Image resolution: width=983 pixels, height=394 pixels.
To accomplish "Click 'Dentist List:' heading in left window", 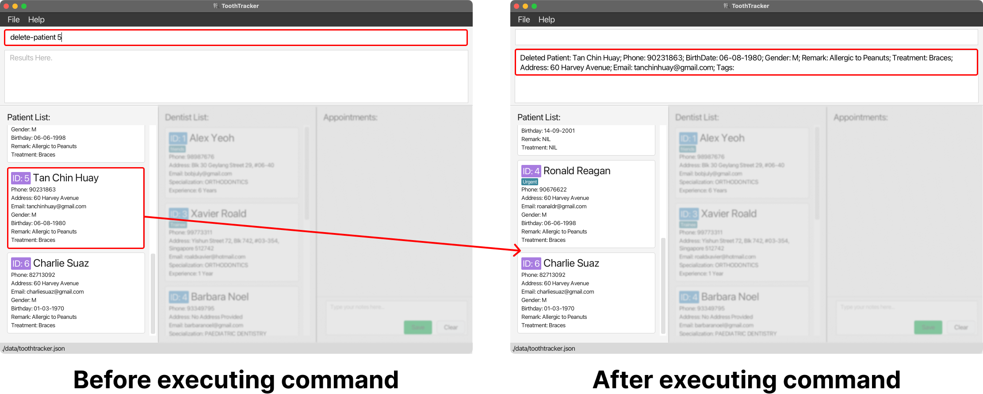I will pyautogui.click(x=187, y=117).
